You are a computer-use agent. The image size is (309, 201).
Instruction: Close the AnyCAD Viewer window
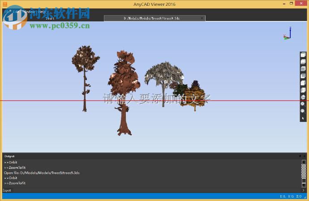301,3
